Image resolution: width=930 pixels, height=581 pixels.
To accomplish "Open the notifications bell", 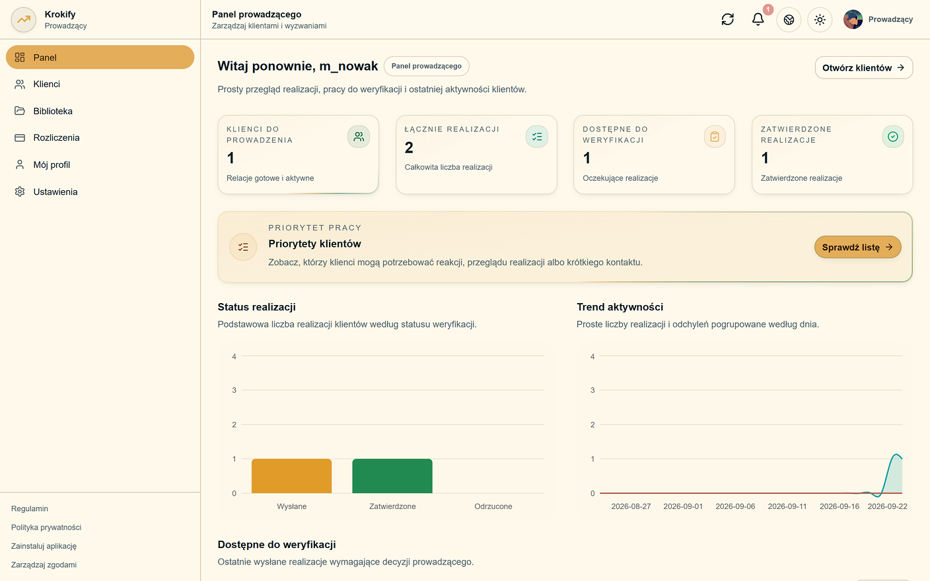I will (x=758, y=20).
